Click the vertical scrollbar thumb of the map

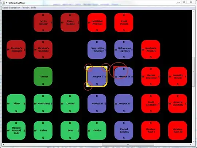click(194, 72)
